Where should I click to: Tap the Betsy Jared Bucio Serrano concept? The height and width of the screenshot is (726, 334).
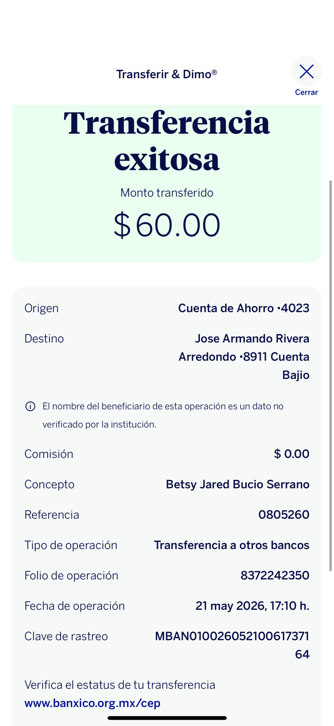tap(238, 484)
